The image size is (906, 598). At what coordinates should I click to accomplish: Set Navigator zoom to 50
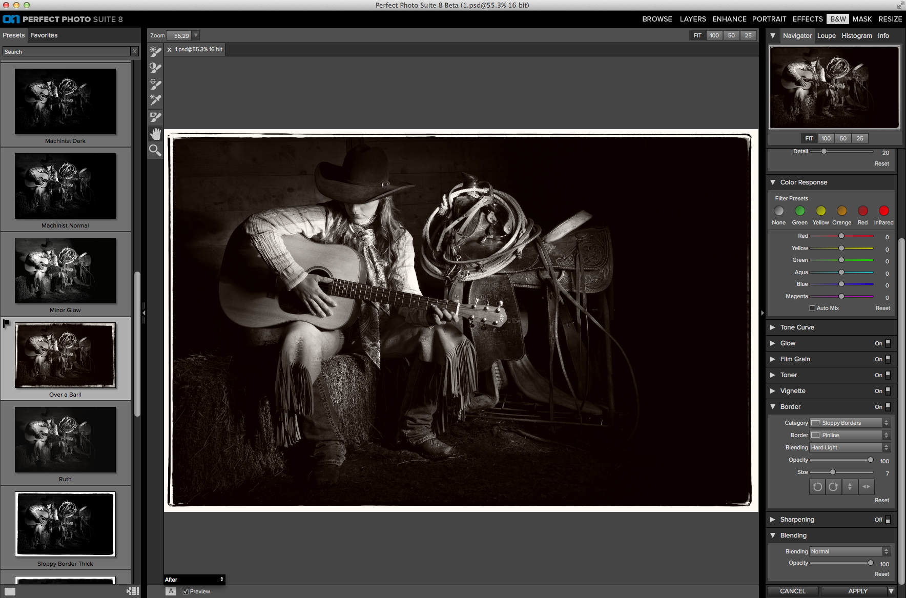(x=843, y=138)
